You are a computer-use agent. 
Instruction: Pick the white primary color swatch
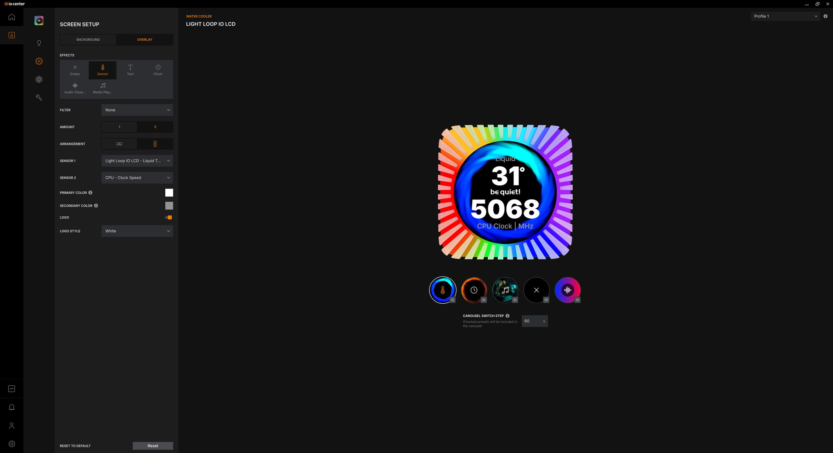(x=169, y=193)
